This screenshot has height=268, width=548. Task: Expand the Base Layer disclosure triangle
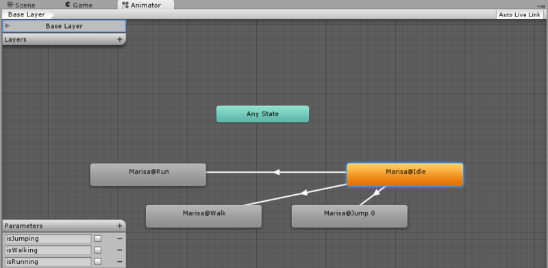[8, 26]
